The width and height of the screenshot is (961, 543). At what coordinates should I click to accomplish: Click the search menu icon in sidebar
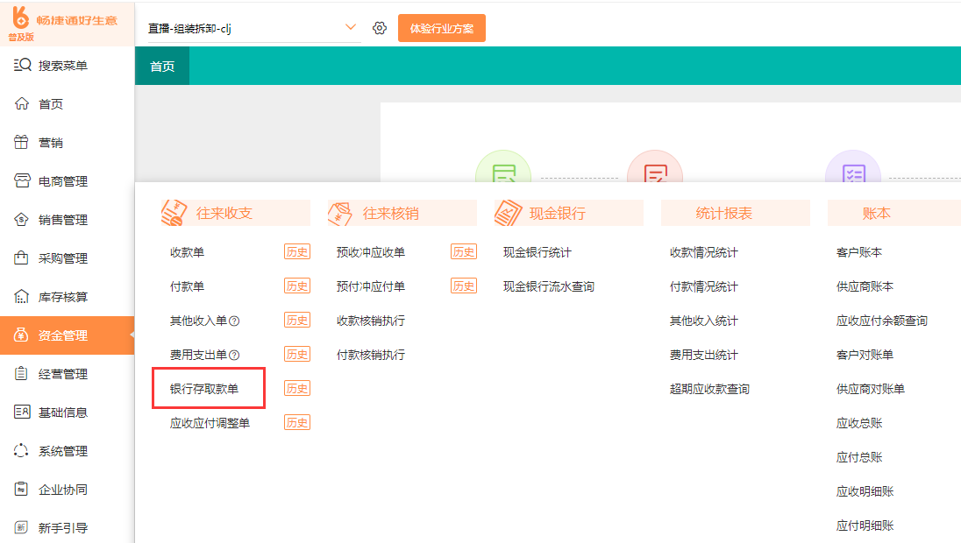[x=22, y=66]
